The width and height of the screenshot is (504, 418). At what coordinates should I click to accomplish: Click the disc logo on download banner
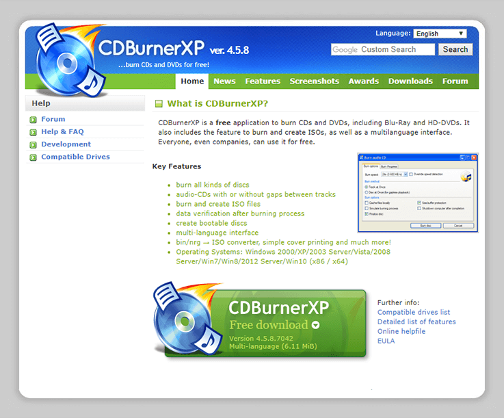click(187, 318)
